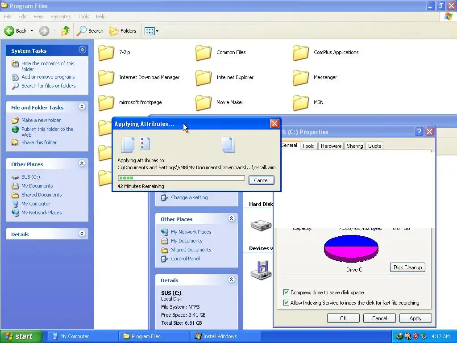Image resolution: width=457 pixels, height=343 pixels.
Task: Select the hard disk drive icon
Action: (261, 225)
